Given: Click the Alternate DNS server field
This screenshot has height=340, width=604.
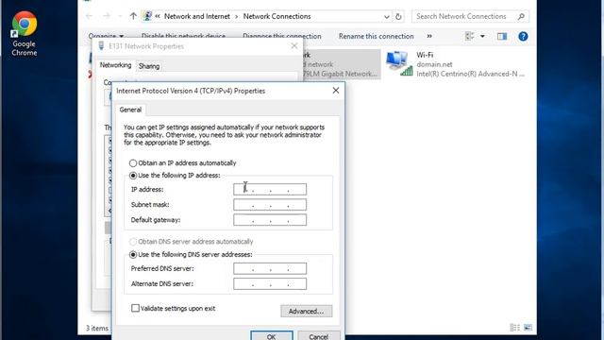Looking at the screenshot, I should [270, 283].
